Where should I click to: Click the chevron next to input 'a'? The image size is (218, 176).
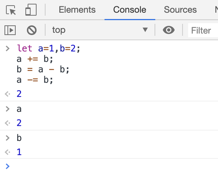(7, 109)
